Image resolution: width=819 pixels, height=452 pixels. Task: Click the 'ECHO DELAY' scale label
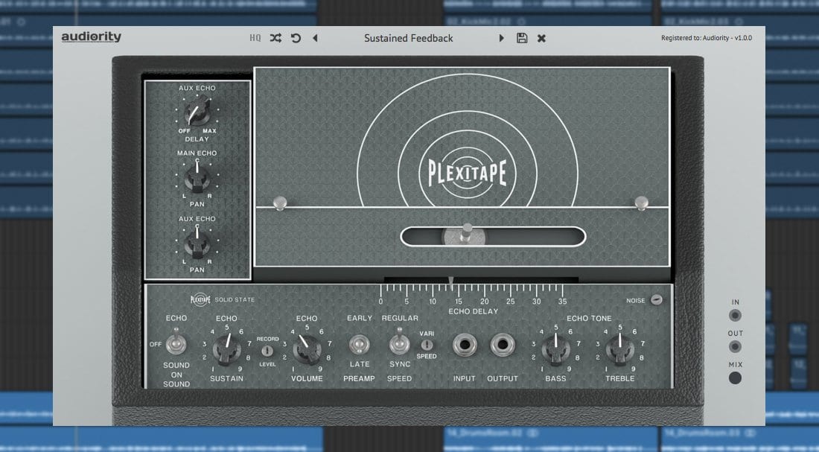[474, 311]
